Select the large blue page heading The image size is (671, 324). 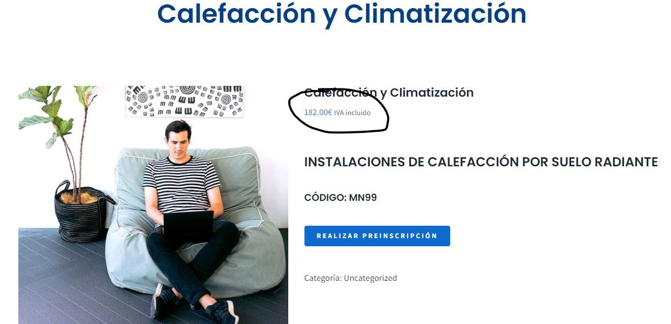click(x=342, y=15)
